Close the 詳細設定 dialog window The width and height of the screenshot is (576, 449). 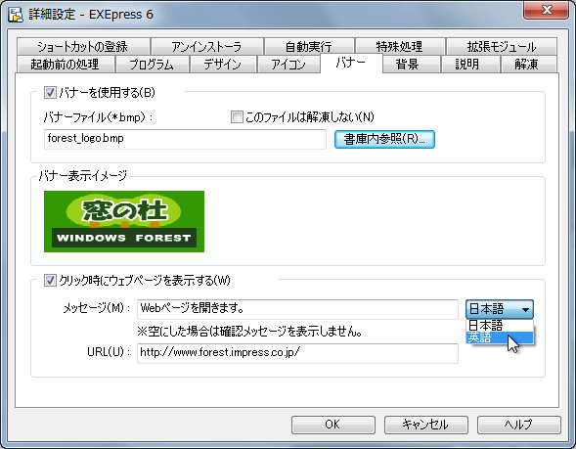click(547, 10)
